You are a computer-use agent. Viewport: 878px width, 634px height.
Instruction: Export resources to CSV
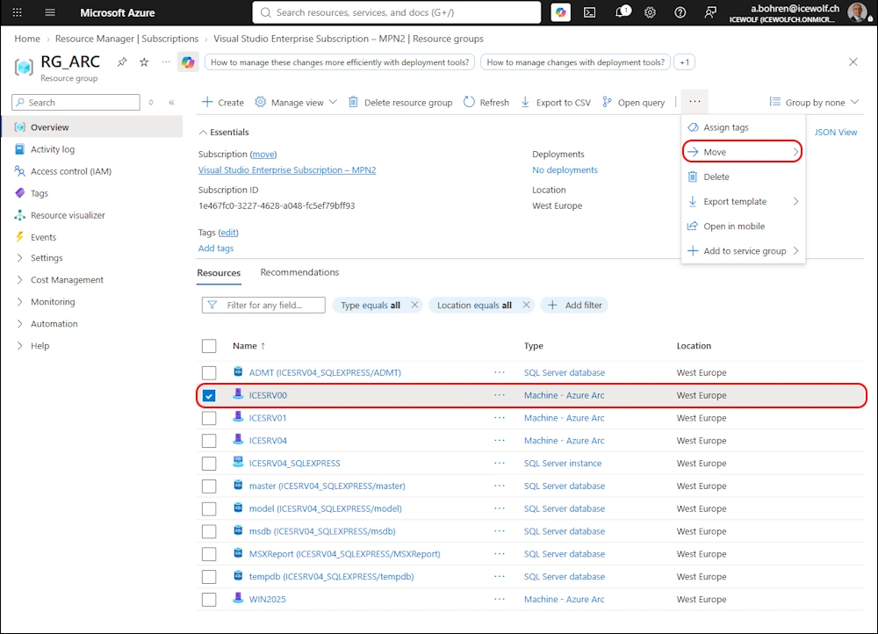[x=556, y=102]
